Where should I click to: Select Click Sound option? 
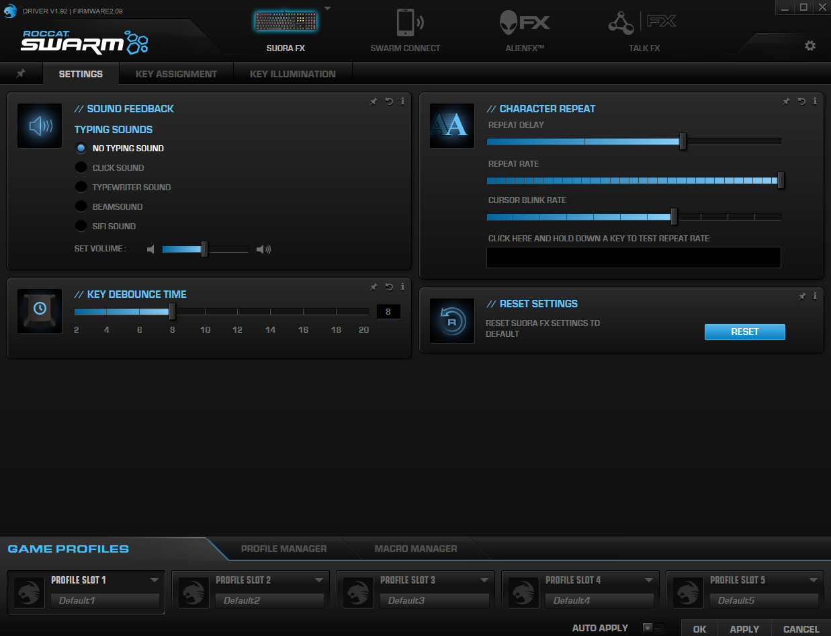tap(111, 168)
